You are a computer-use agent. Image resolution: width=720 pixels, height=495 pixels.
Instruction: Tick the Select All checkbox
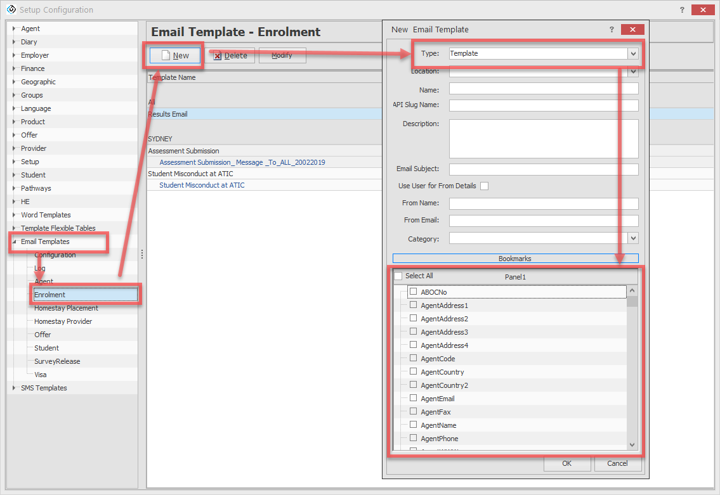point(398,276)
